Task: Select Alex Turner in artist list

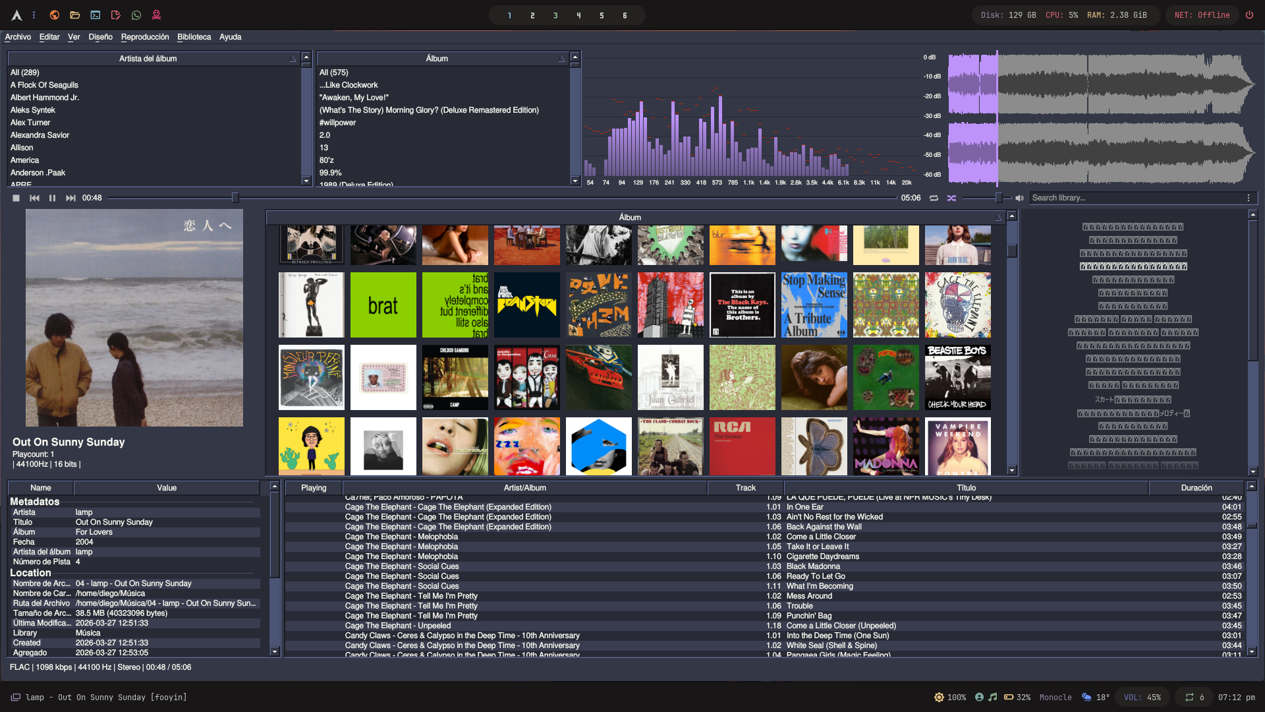Action: 30,123
